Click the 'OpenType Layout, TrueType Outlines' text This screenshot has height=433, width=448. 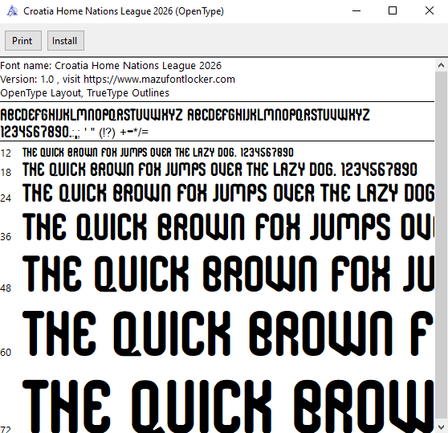point(84,93)
